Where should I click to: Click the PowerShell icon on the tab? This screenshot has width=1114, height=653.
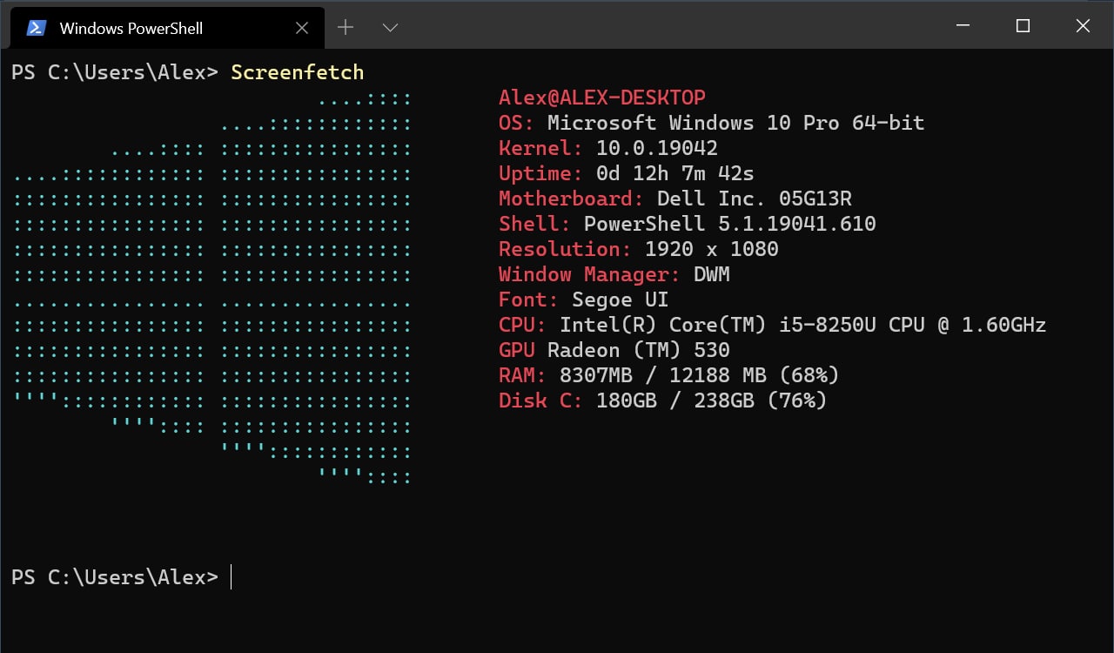(x=36, y=28)
